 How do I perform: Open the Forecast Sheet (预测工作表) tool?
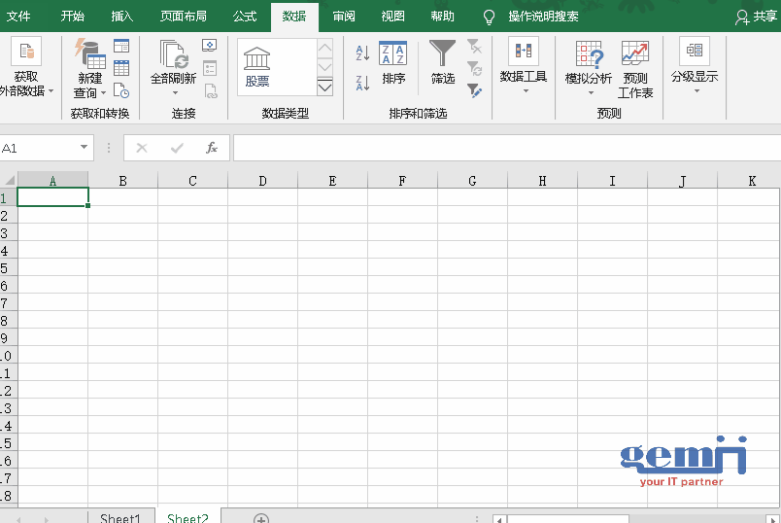(635, 70)
